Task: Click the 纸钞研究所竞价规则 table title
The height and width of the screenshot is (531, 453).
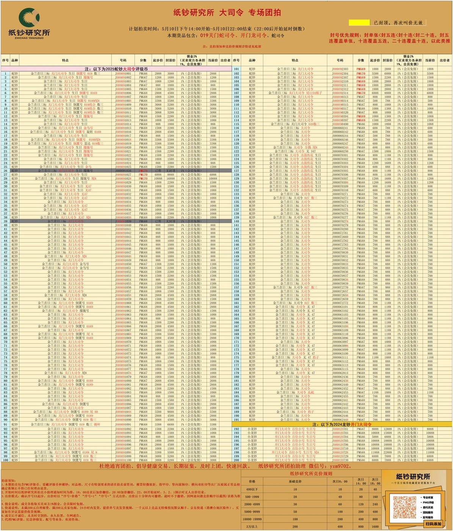Action: tap(311, 473)
